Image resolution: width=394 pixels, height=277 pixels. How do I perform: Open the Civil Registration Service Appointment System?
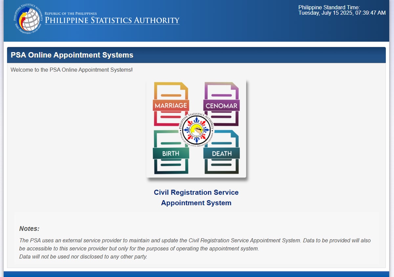[196, 197]
